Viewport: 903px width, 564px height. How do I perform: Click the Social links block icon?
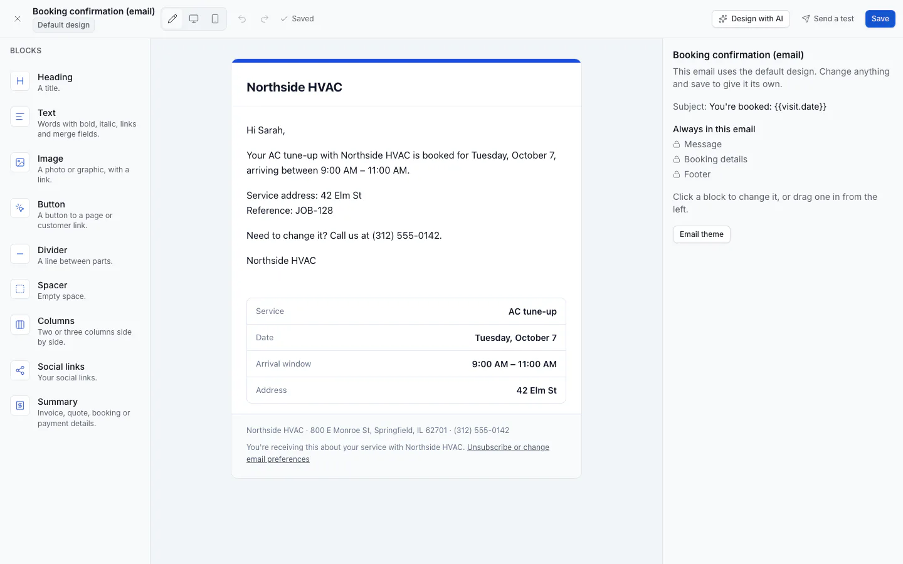[x=20, y=370]
